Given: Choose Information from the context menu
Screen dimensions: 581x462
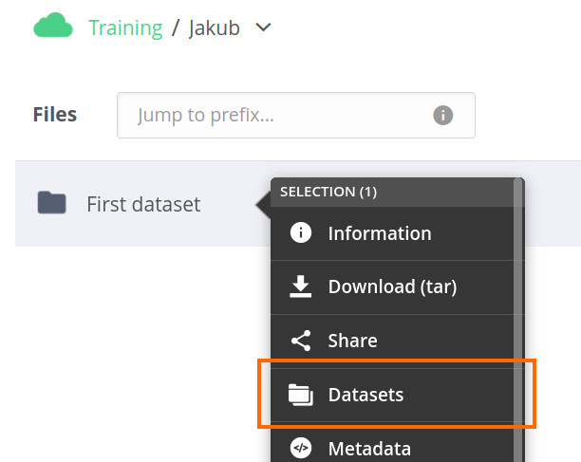Looking at the screenshot, I should 379,233.
